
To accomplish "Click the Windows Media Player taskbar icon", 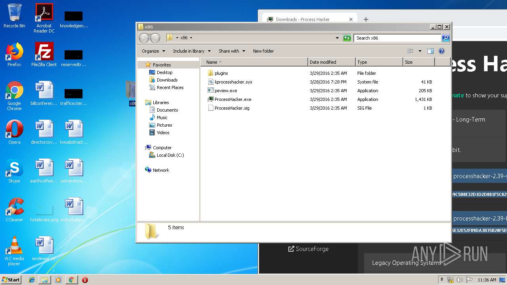I will (58, 280).
